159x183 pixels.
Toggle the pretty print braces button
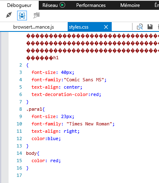tap(22, 16)
